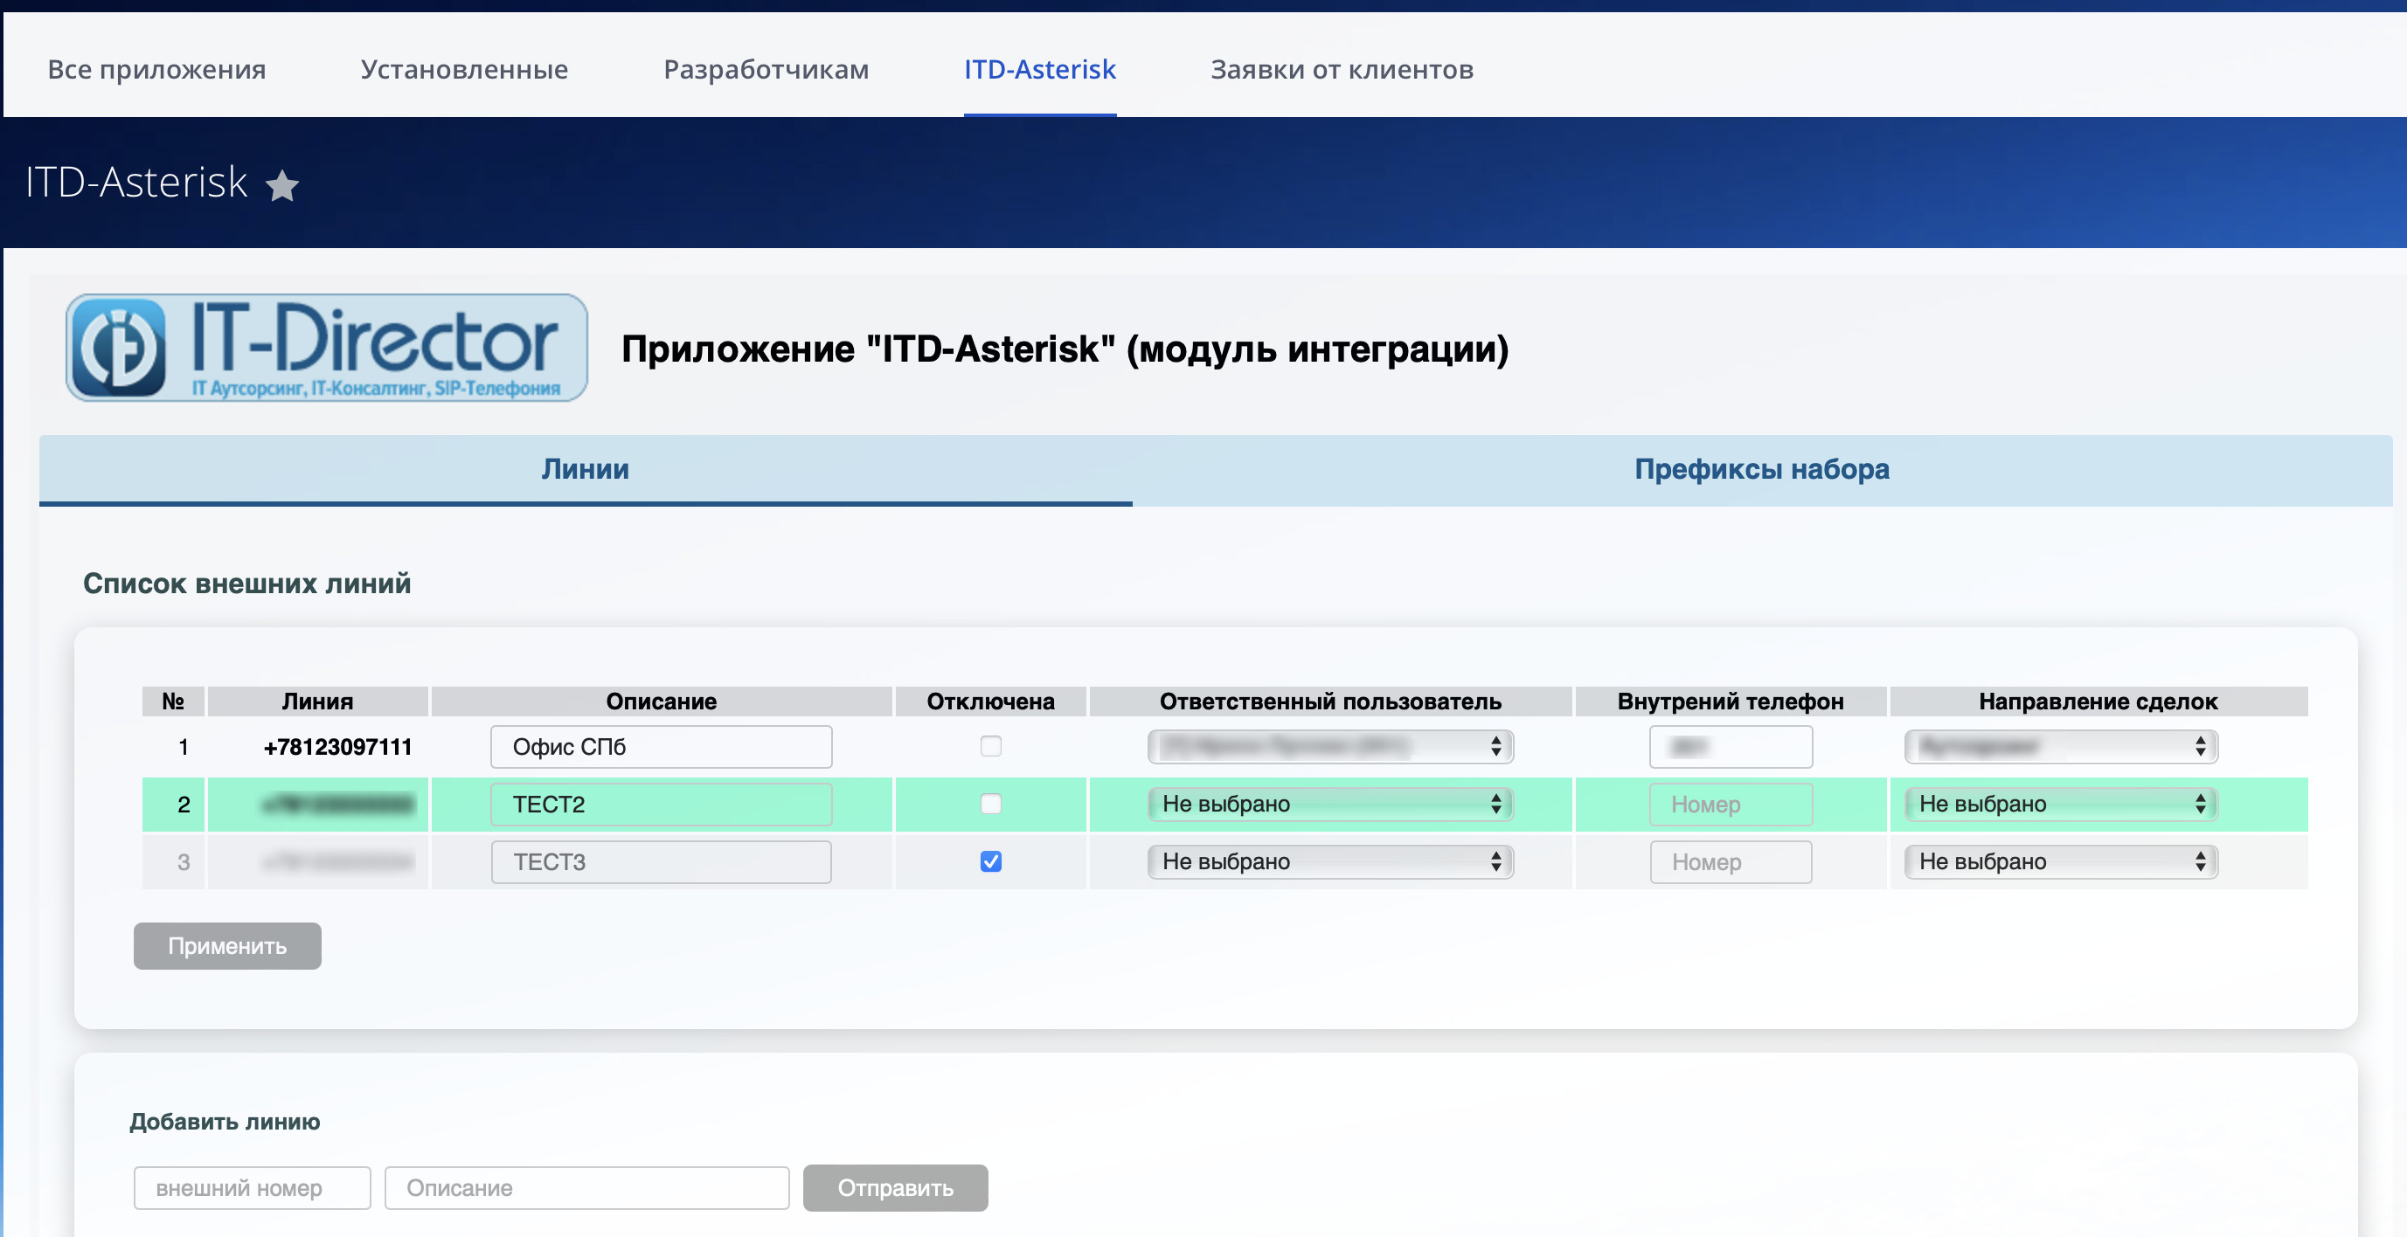Open the Все приложения menu item

point(157,69)
